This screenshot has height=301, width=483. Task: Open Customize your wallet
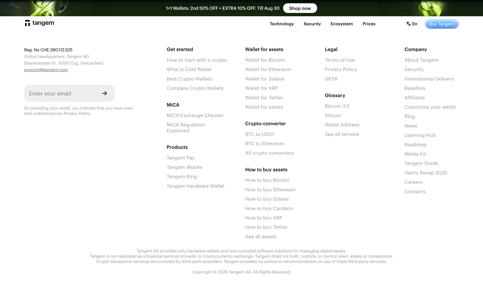(430, 107)
